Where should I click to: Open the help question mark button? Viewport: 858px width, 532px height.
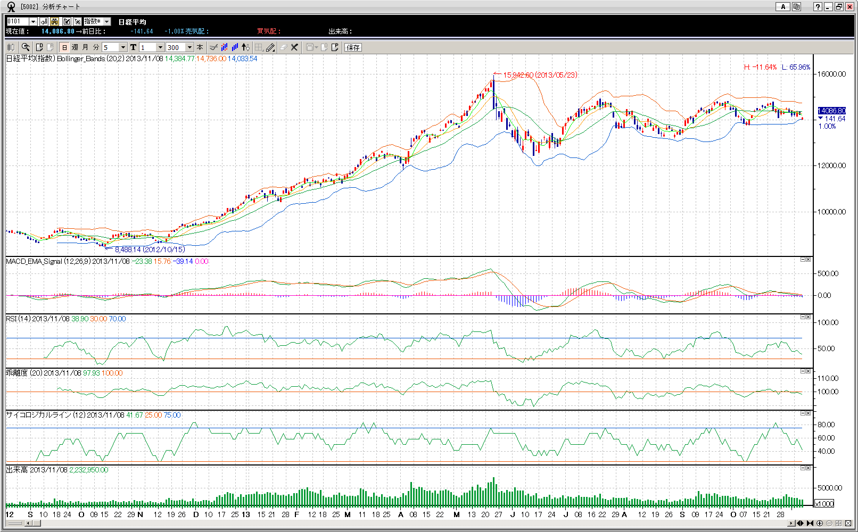click(x=818, y=7)
